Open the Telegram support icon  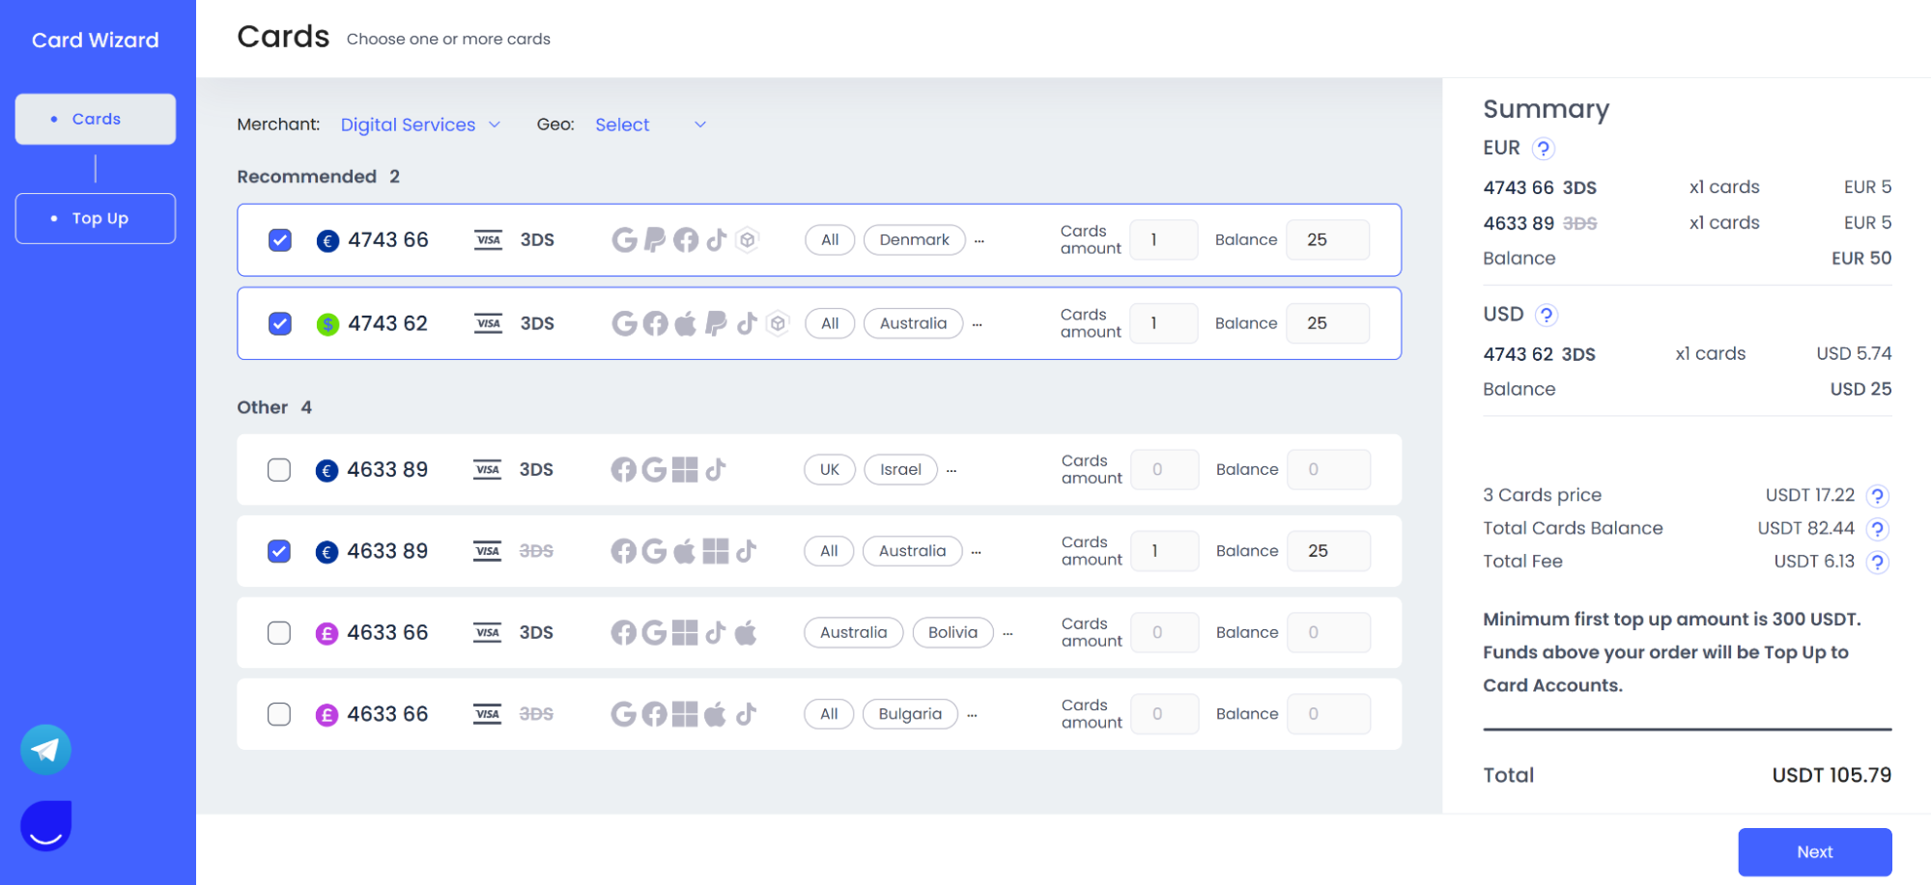pyautogui.click(x=45, y=750)
